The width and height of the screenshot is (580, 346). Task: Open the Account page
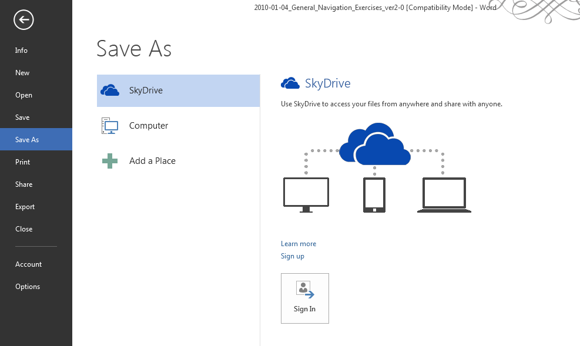pos(36,264)
